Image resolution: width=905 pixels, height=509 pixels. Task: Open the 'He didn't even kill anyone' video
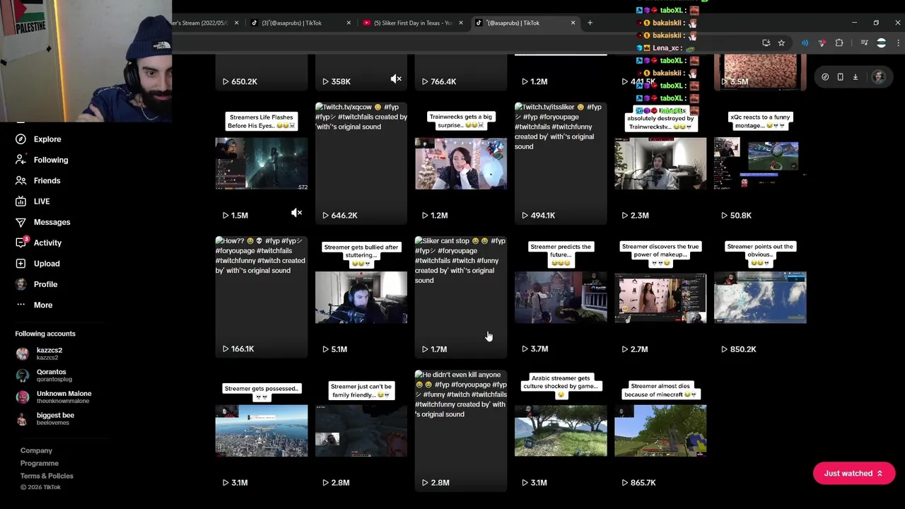(x=461, y=431)
